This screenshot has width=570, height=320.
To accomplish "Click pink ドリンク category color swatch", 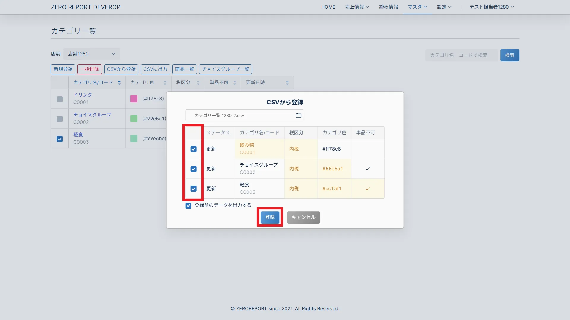I will [x=134, y=99].
